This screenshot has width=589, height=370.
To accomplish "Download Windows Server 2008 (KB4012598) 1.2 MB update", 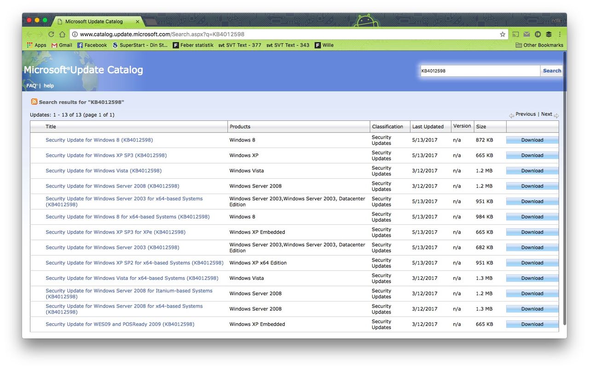I will pos(532,186).
